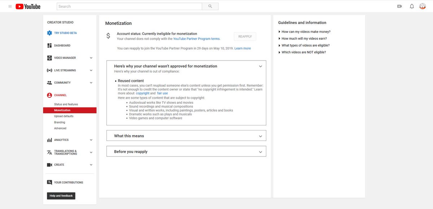Screen dimensions: 433x209
Task: Expand the Video Manager section
Action: [91, 58]
